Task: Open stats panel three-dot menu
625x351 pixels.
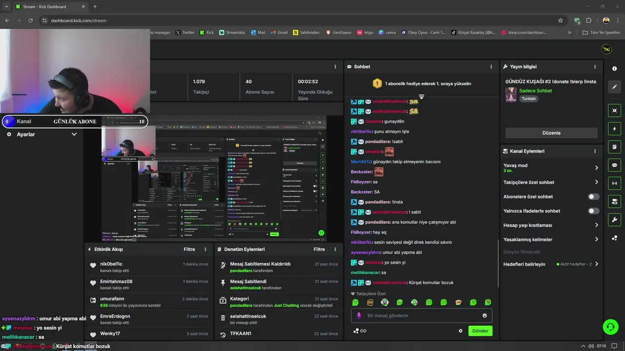Action: 335,67
